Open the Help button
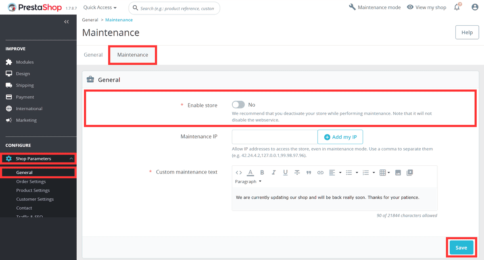The image size is (484, 260). 467,32
